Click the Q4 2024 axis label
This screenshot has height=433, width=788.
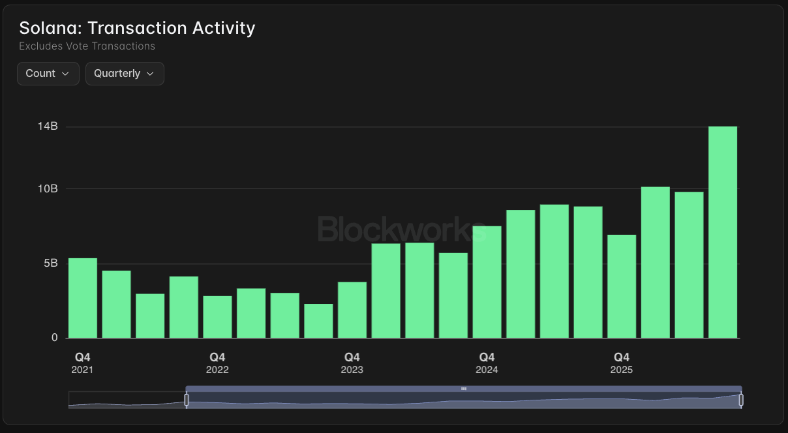[x=487, y=363]
